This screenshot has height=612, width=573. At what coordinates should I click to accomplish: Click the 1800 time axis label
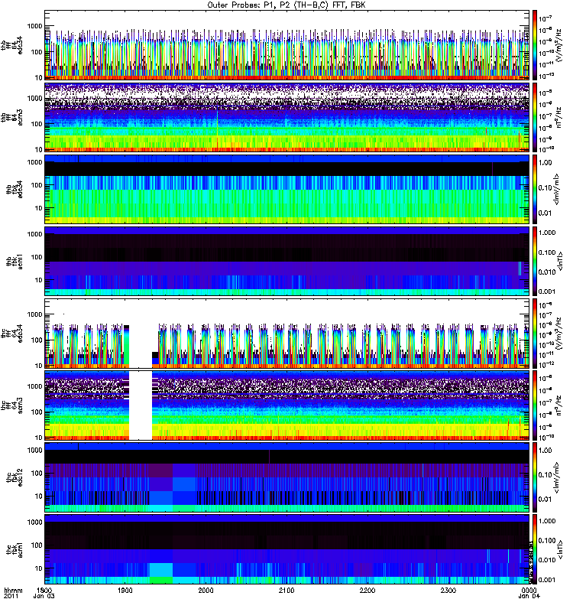click(x=44, y=590)
